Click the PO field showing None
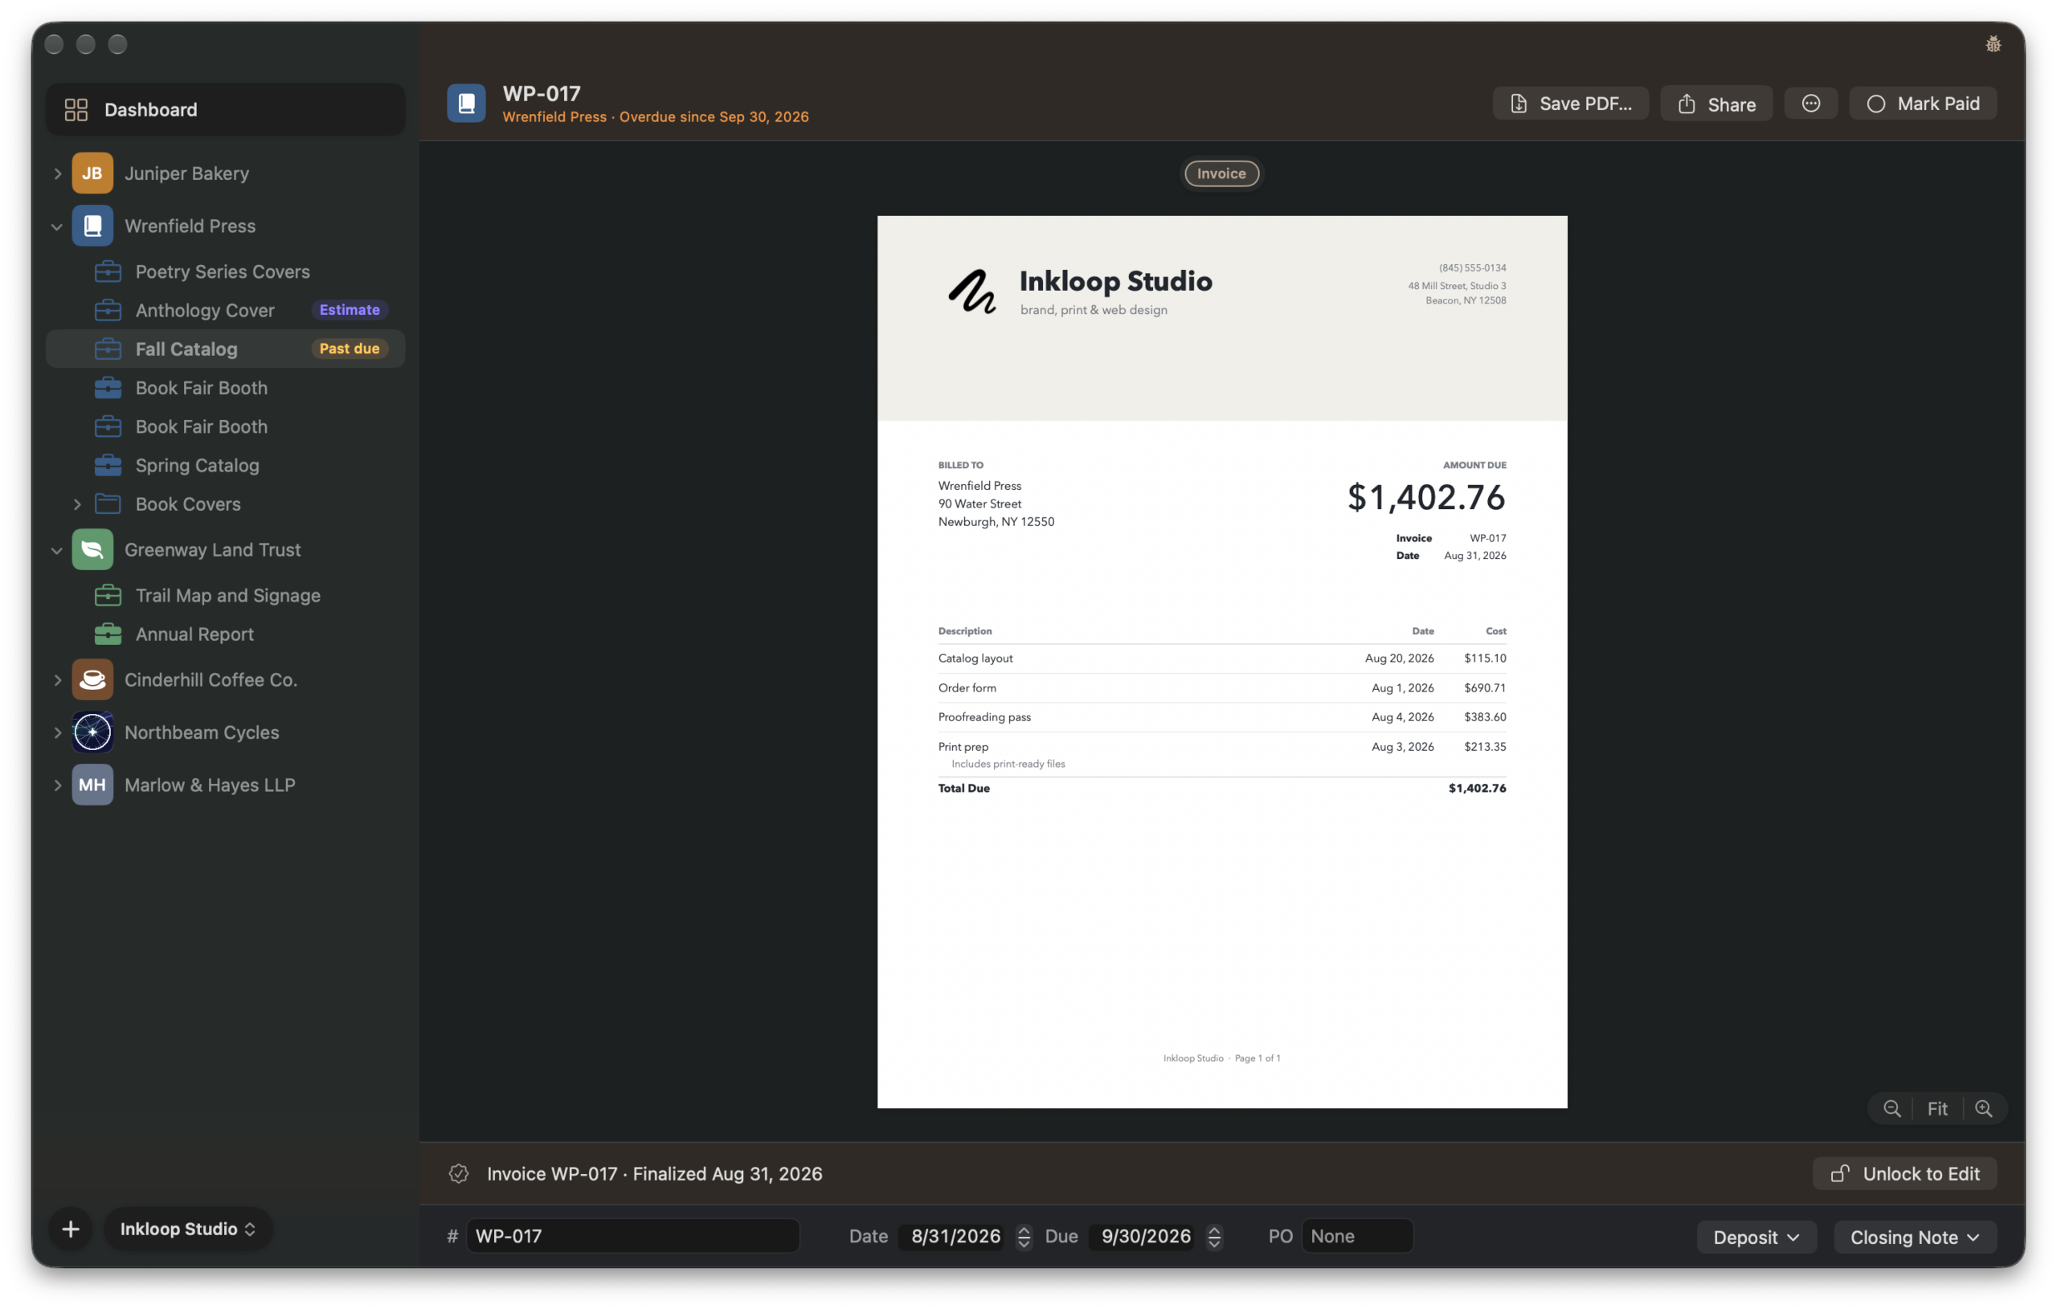The image size is (2057, 1309). (1357, 1237)
